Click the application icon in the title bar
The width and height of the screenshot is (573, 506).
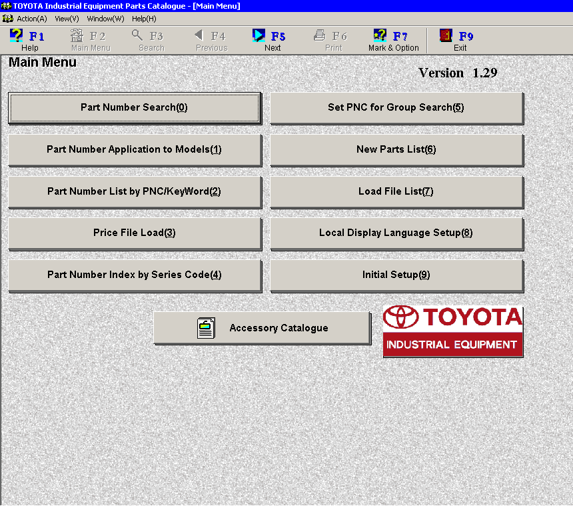click(6, 5)
